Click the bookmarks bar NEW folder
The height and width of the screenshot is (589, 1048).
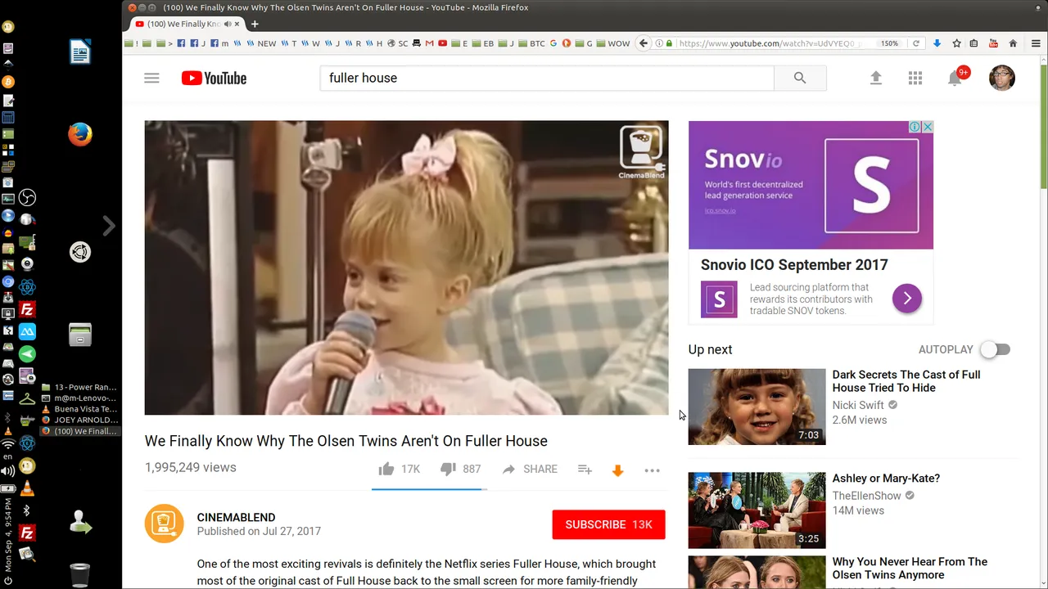click(261, 43)
